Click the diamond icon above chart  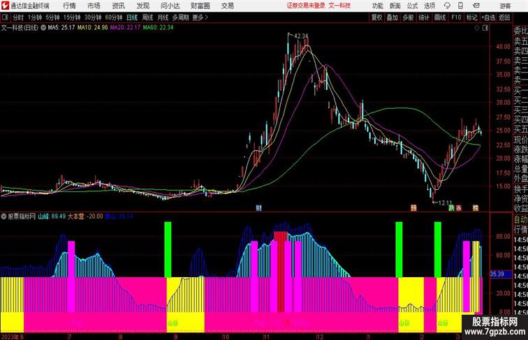click(x=477, y=28)
